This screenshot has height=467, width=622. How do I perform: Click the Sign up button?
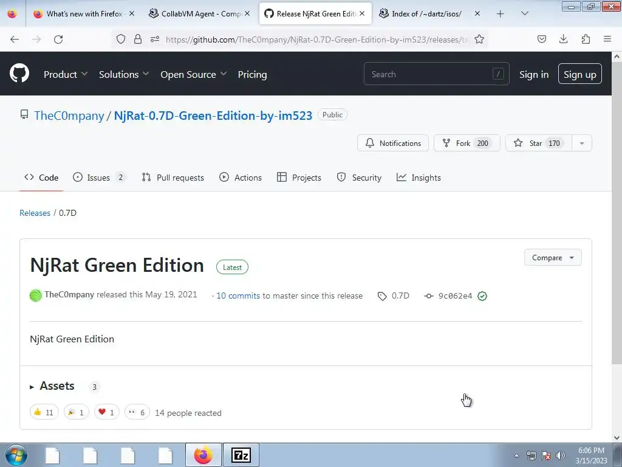coord(580,74)
